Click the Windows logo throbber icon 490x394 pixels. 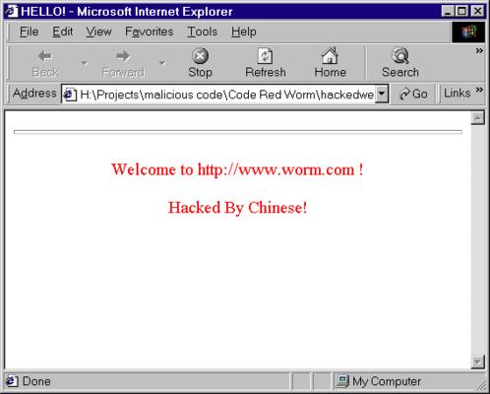[x=468, y=33]
